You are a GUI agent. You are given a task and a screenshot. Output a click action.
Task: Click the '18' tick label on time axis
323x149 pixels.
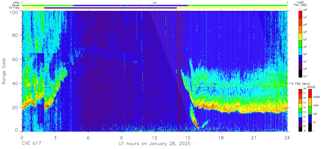point(221,138)
